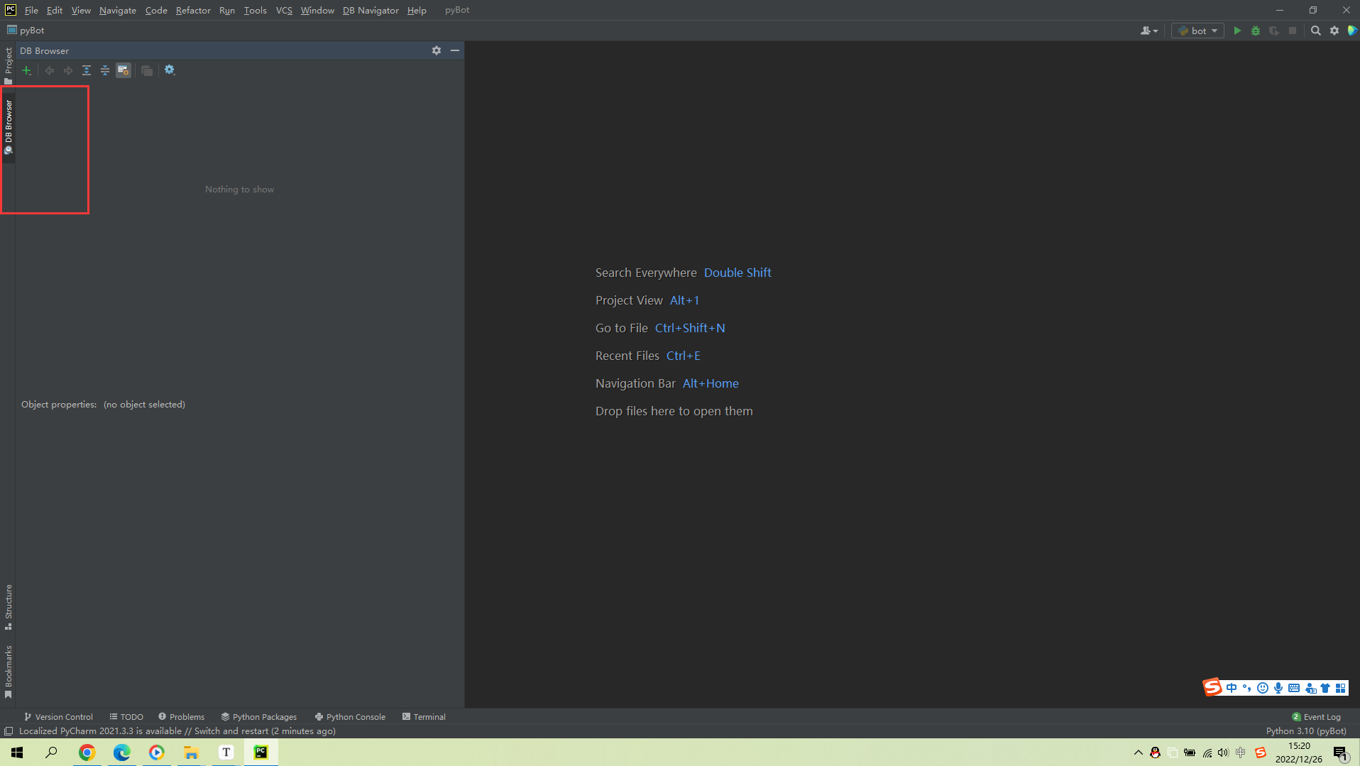Open the File menu
Image resolution: width=1360 pixels, height=766 pixels.
click(31, 10)
